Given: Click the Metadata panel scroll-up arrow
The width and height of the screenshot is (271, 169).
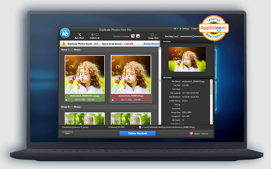Looking at the screenshot, I should click(x=211, y=81).
